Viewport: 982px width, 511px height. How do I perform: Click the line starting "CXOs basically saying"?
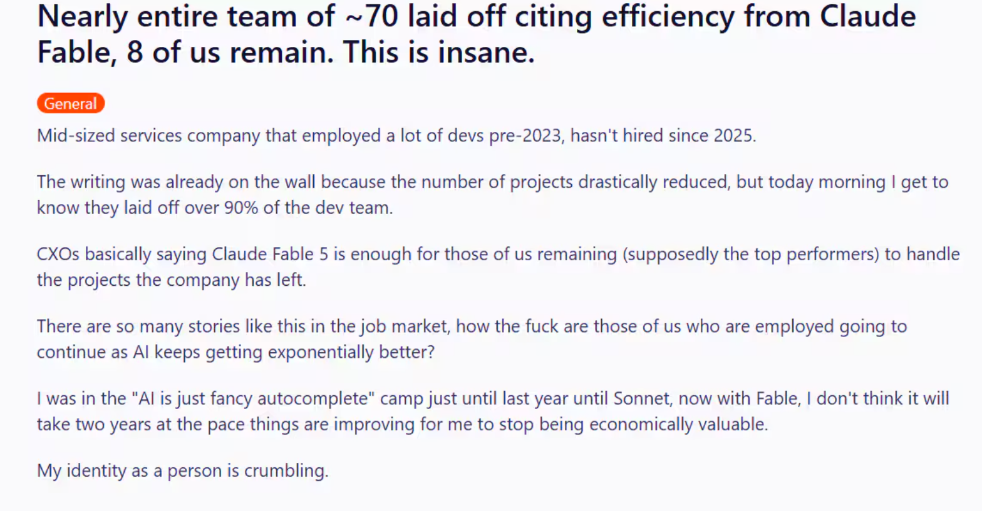click(x=499, y=254)
